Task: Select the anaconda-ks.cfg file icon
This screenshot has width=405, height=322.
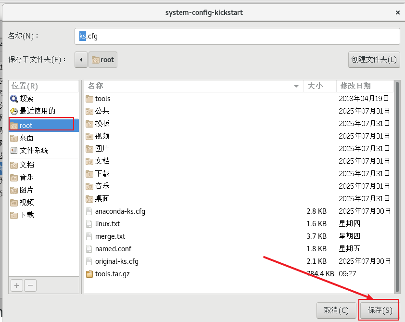Action: [89, 211]
